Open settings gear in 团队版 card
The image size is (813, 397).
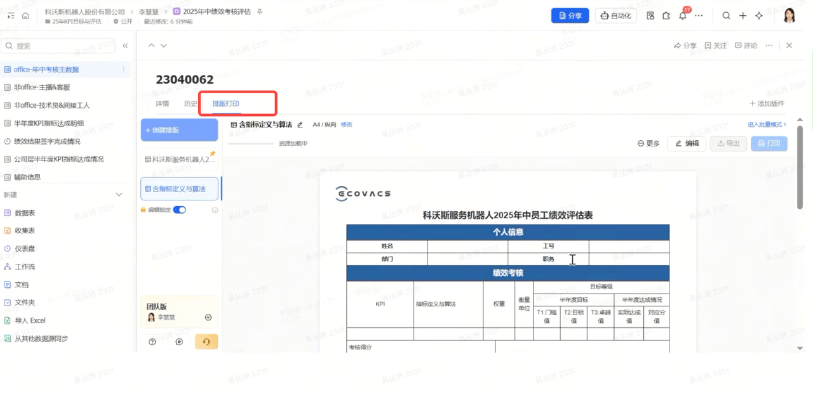pyautogui.click(x=208, y=317)
